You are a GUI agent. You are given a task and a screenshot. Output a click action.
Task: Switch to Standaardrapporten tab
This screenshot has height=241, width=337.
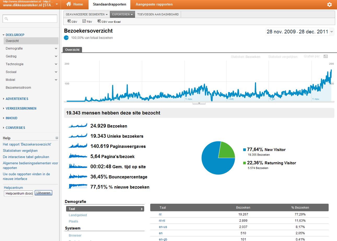click(109, 4)
